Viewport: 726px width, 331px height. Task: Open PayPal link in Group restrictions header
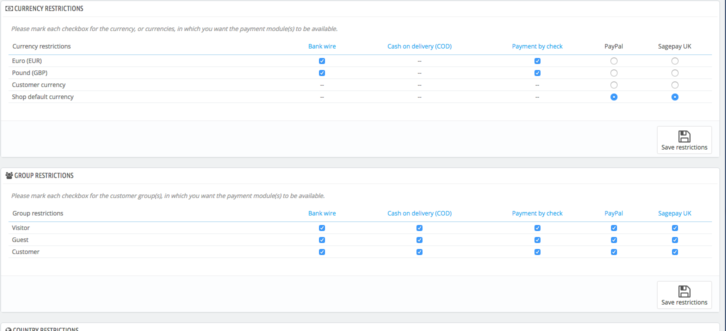pos(614,213)
